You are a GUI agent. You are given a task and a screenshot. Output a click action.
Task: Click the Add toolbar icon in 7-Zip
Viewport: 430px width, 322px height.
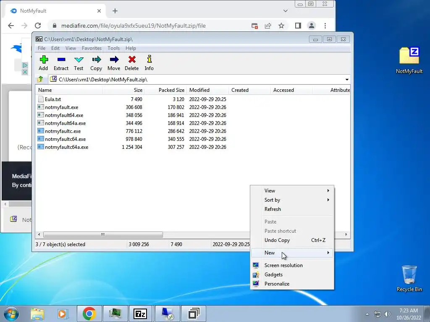[x=44, y=60]
